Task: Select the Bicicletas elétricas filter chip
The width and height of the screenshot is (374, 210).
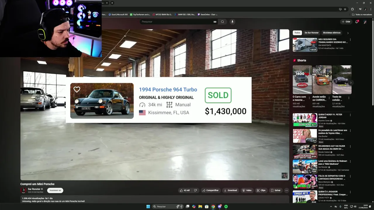Action: 332,33
